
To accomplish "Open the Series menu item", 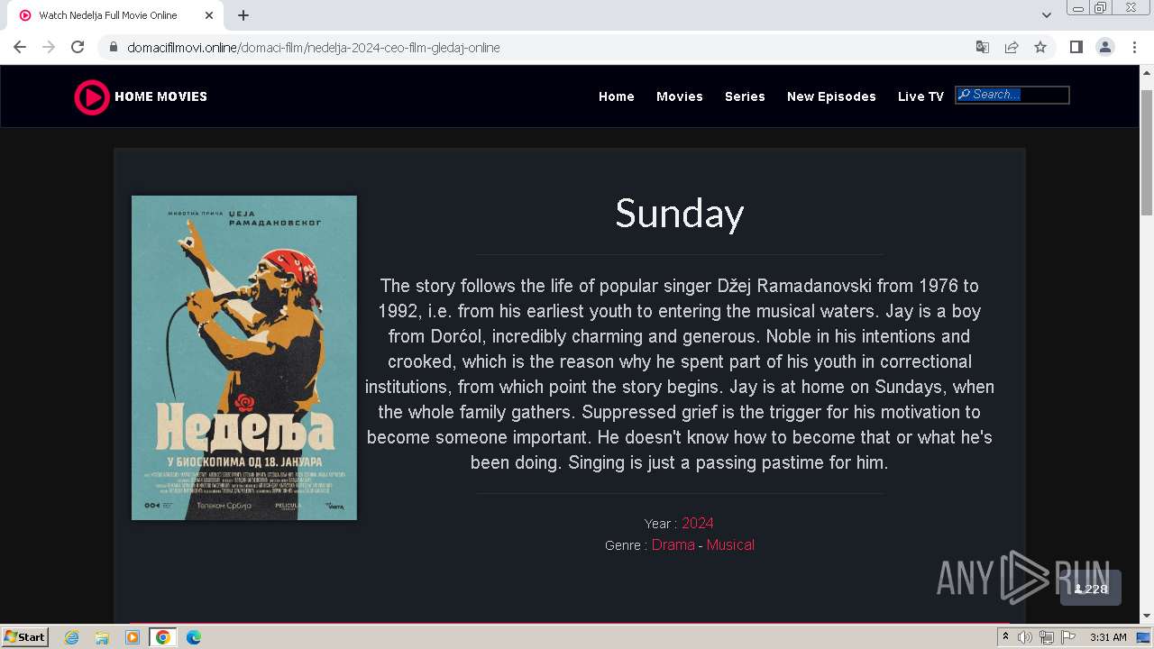I will pyautogui.click(x=745, y=96).
